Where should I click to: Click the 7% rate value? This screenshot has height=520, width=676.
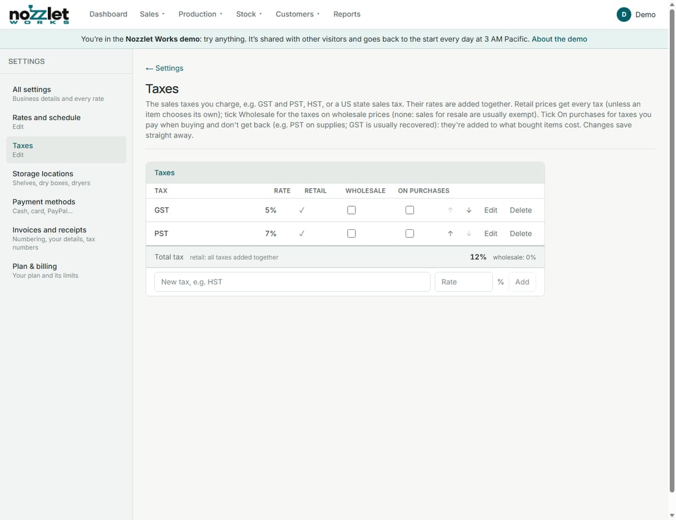click(270, 233)
